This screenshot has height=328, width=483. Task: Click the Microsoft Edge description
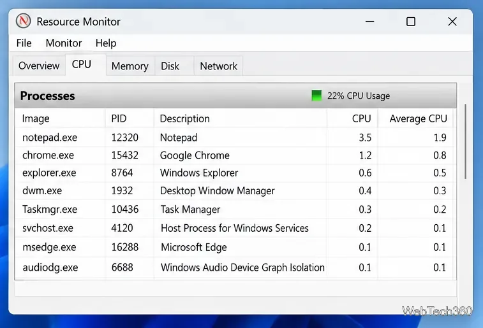tap(194, 248)
